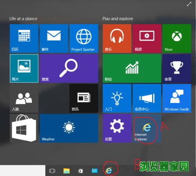Launch the Internet Explorer tile
The height and width of the screenshot is (176, 196).
(147, 128)
